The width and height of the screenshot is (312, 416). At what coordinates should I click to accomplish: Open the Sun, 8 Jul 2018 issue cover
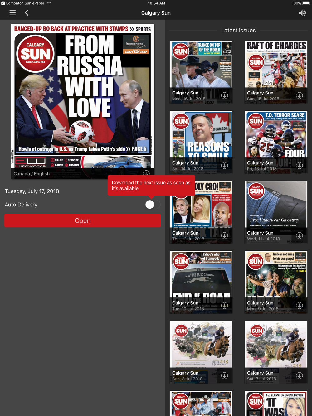click(x=201, y=352)
